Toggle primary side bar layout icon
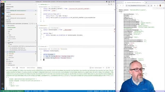165x92 pixels. point(107,2)
